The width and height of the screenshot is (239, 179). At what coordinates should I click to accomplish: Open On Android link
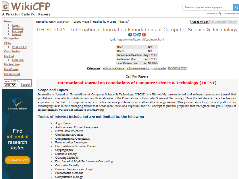tap(12, 74)
